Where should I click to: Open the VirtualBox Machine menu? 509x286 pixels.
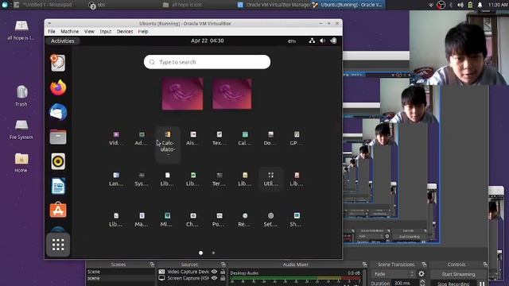tap(69, 32)
